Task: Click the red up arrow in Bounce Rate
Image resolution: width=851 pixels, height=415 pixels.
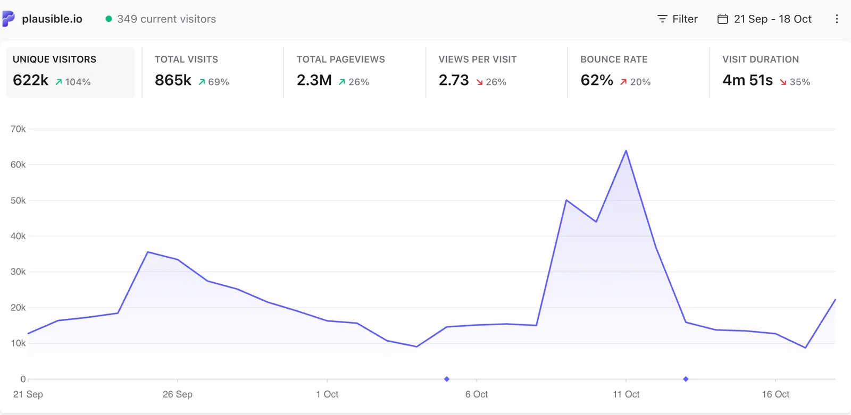Action: pos(623,82)
